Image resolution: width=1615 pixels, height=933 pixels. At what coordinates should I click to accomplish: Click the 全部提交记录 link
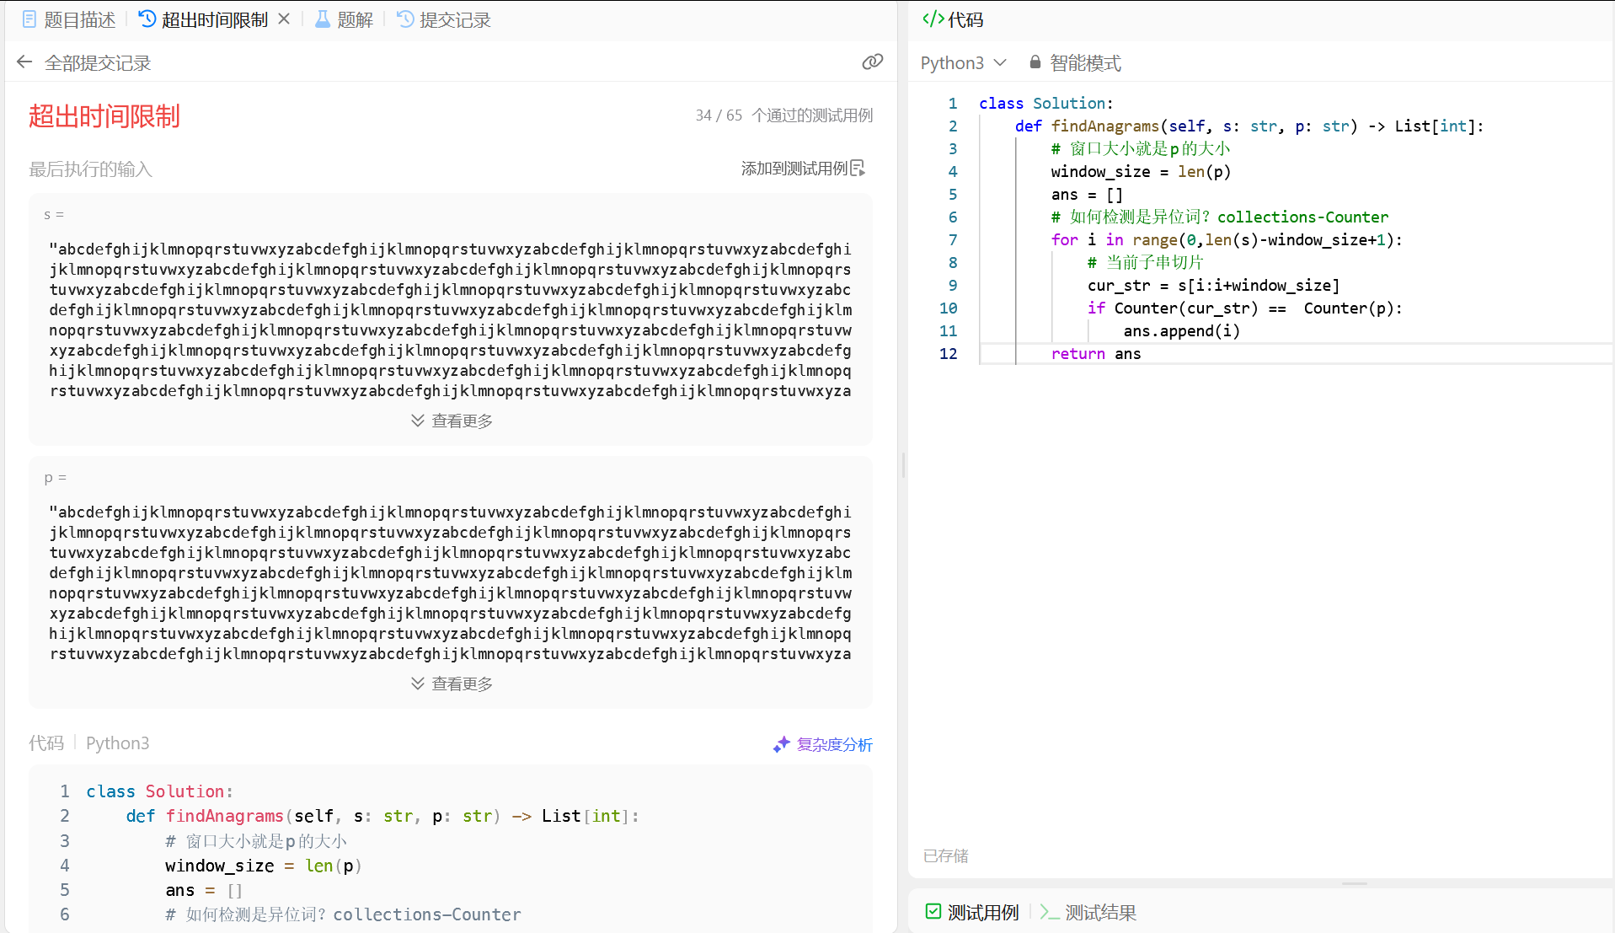point(98,62)
